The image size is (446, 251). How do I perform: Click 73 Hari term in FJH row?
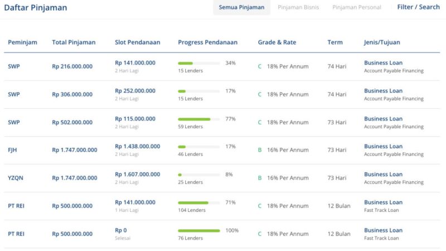337,150
